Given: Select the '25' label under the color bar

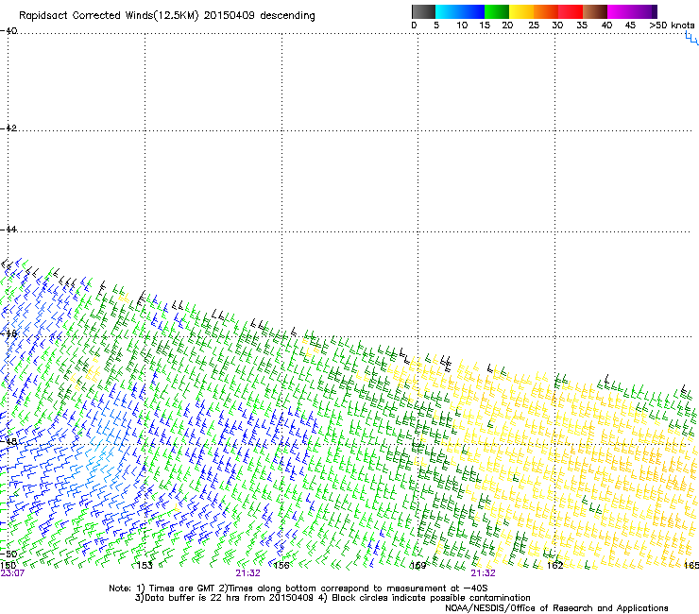Looking at the screenshot, I should point(534,26).
